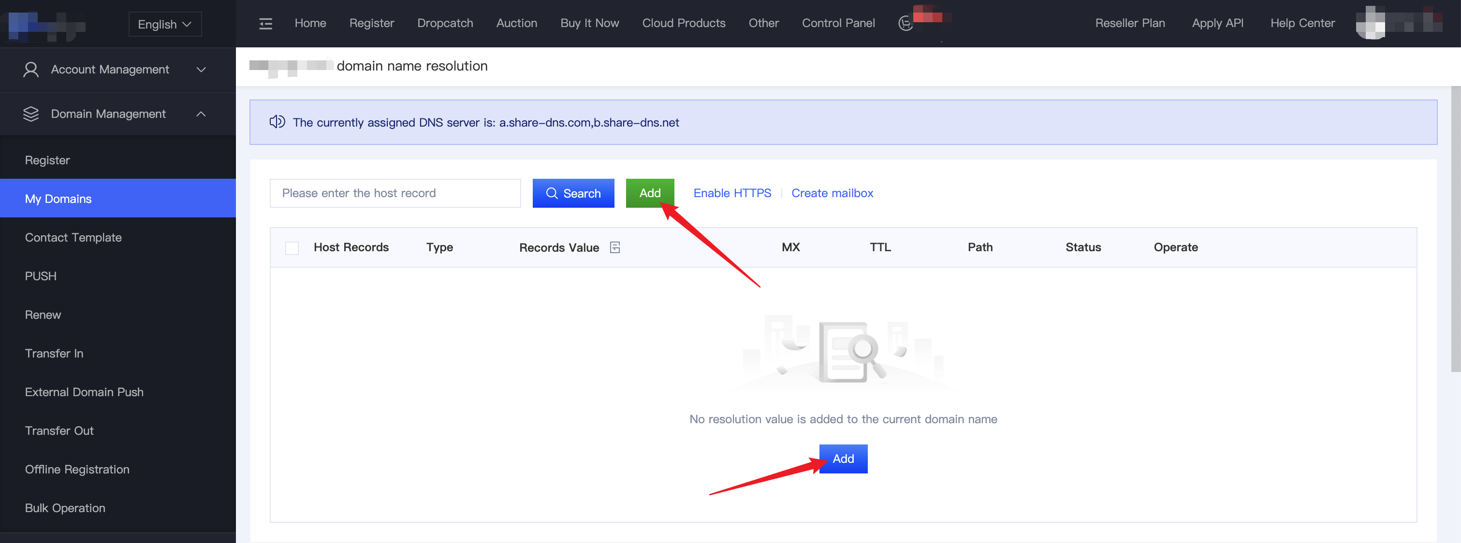Click the Type column header
This screenshot has width=1461, height=543.
click(439, 247)
